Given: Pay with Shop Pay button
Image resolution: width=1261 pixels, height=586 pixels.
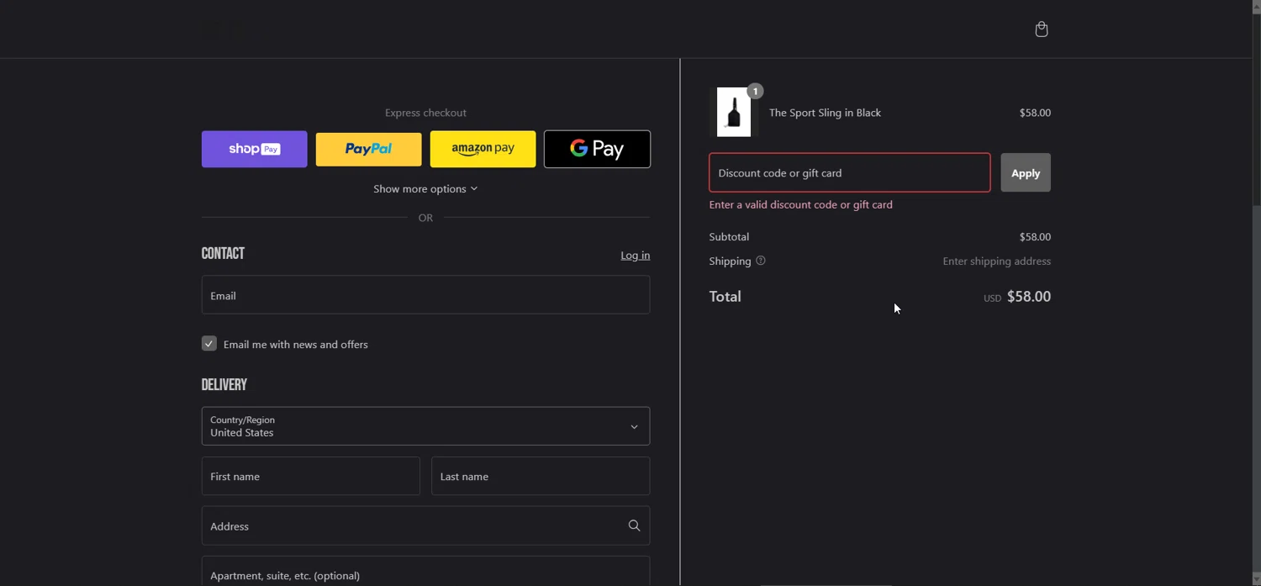Looking at the screenshot, I should click(254, 149).
